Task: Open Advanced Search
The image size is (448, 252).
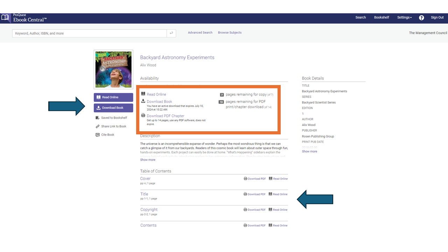Action: 200,33
